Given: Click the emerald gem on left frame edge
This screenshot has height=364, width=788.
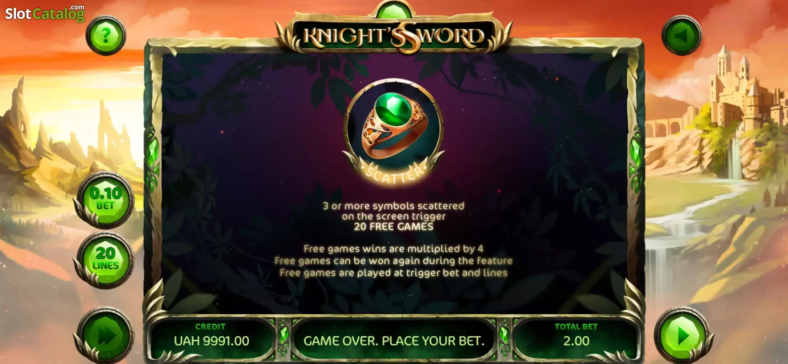Looking at the screenshot, I should click(x=153, y=155).
